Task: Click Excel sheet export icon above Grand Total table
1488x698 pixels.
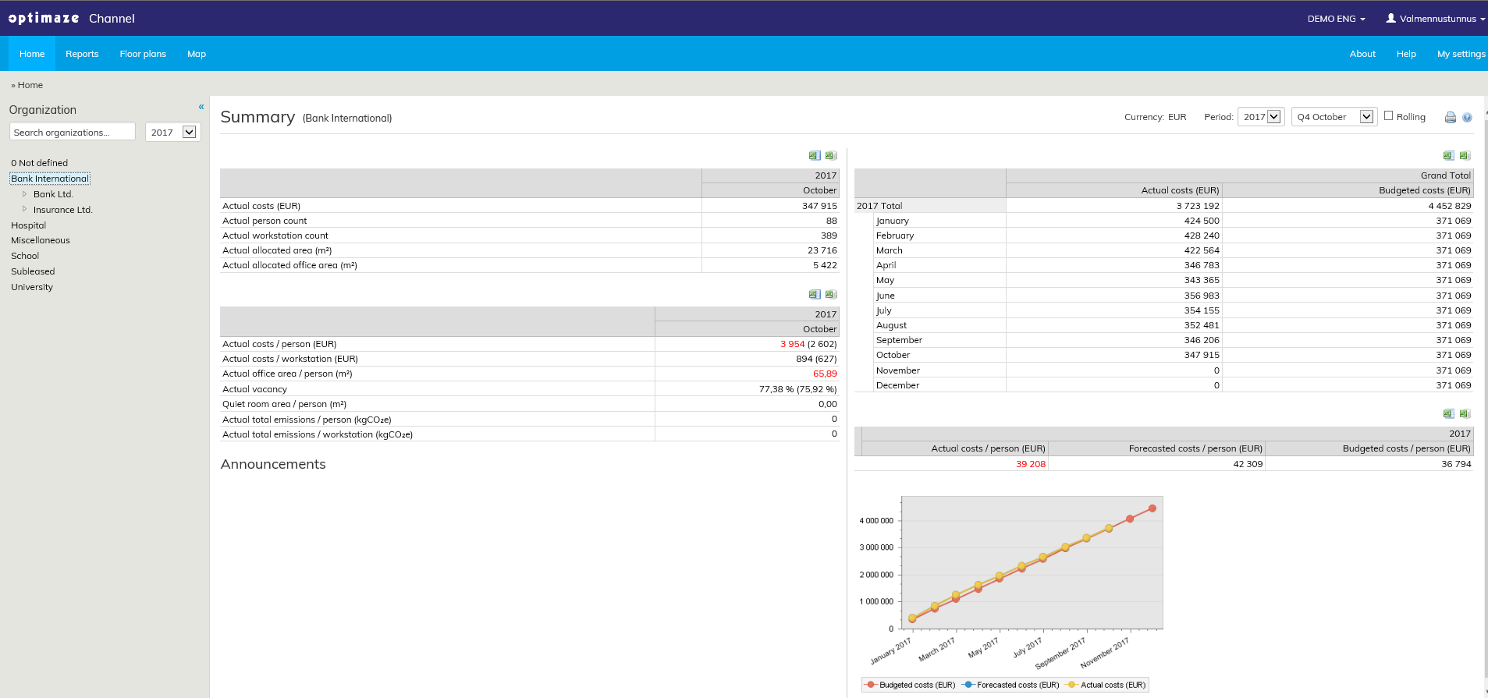Action: [x=1448, y=156]
